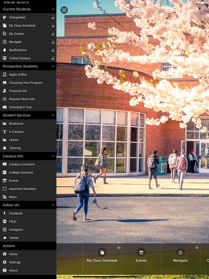
Task: Click the College Contacts label
Action: point(21,173)
